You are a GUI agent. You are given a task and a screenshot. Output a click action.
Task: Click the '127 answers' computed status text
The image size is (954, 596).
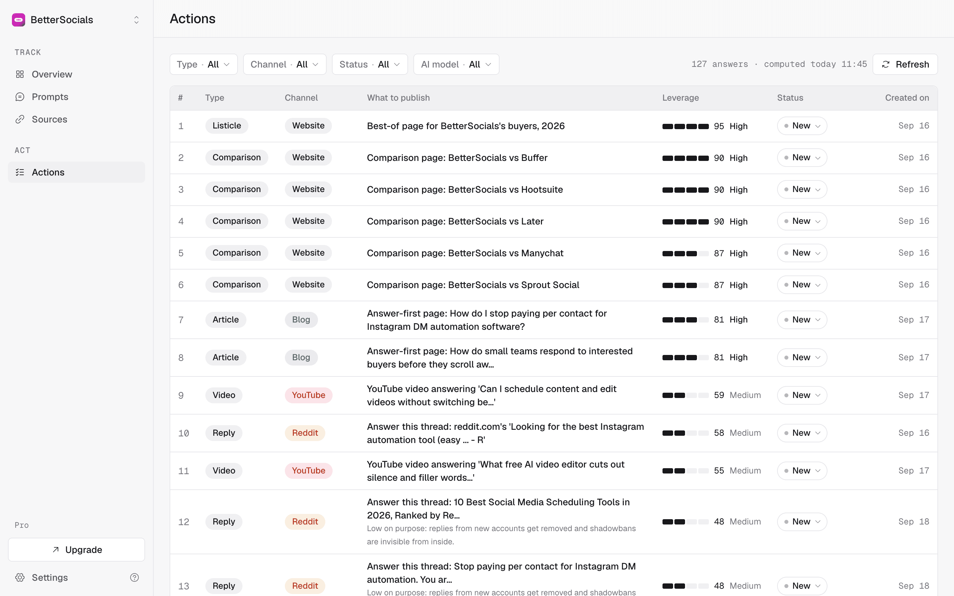click(x=779, y=64)
